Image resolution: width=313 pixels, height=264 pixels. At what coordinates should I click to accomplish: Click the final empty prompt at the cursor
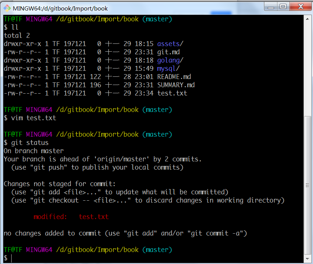click(x=12, y=258)
